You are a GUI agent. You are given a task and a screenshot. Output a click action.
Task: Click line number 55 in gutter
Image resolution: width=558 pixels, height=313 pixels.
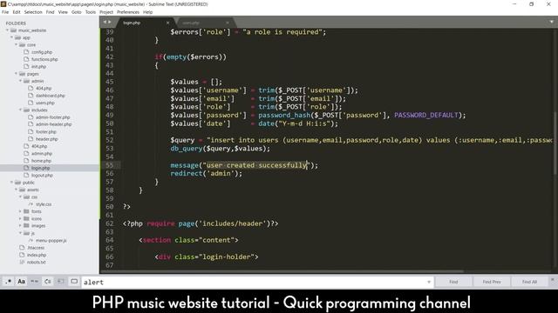pos(109,165)
